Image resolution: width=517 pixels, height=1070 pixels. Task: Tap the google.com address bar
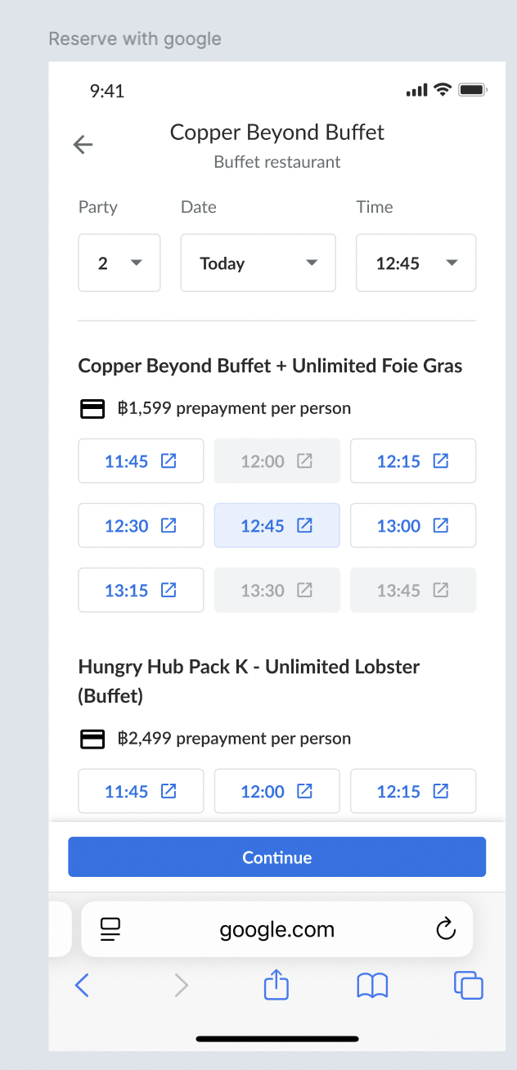[276, 929]
